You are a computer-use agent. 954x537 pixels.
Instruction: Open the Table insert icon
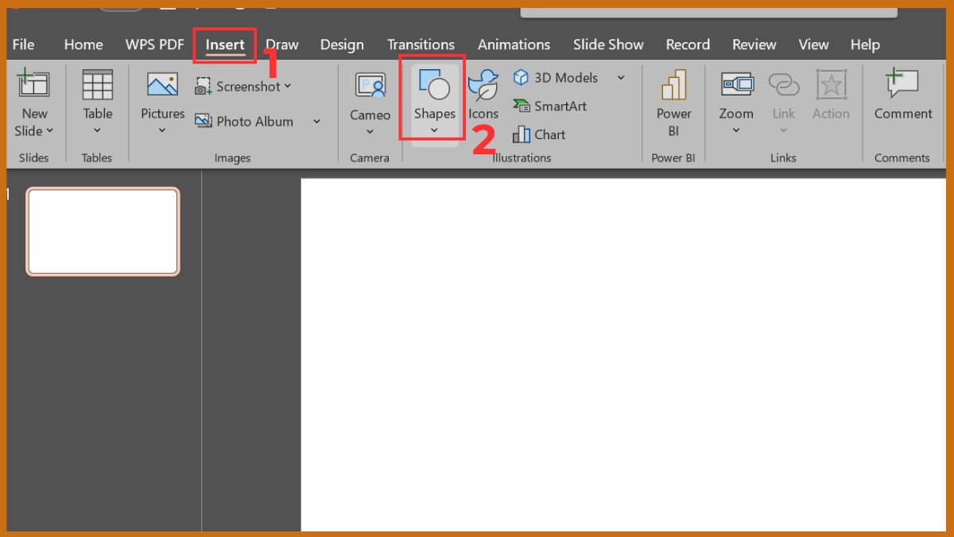tap(97, 86)
